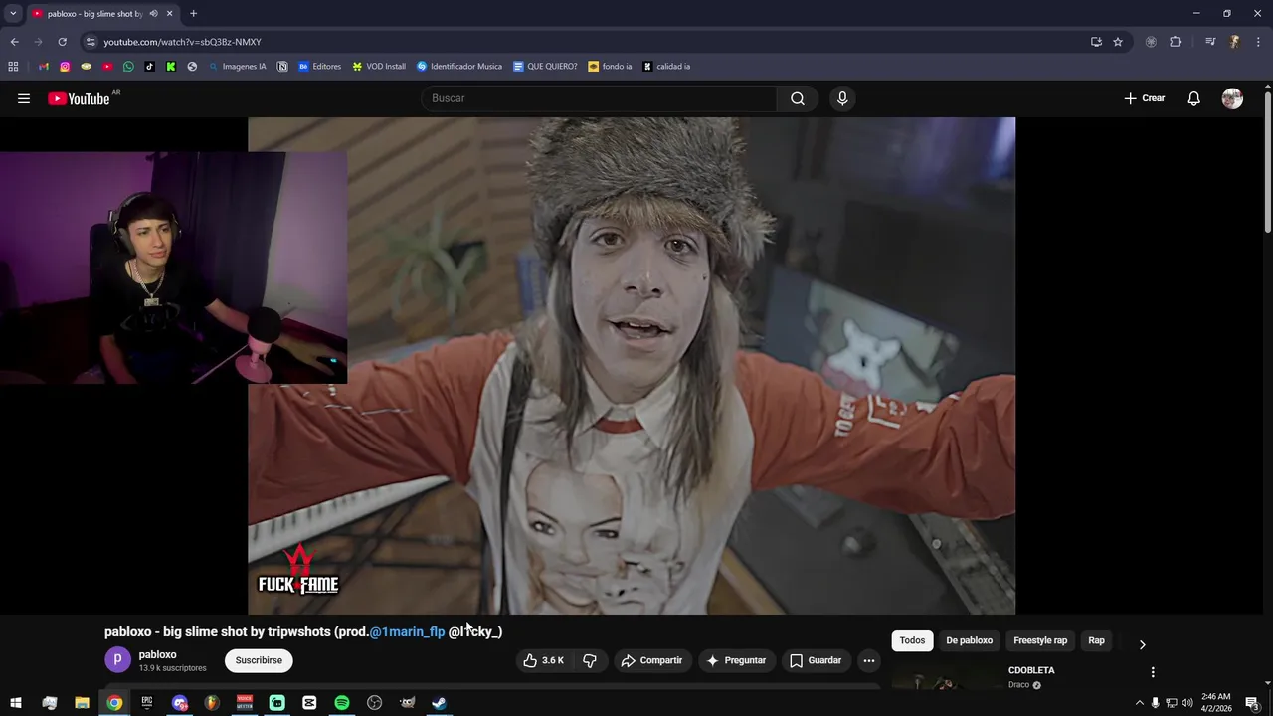Open the YouTube account avatar menu

[x=1232, y=98]
